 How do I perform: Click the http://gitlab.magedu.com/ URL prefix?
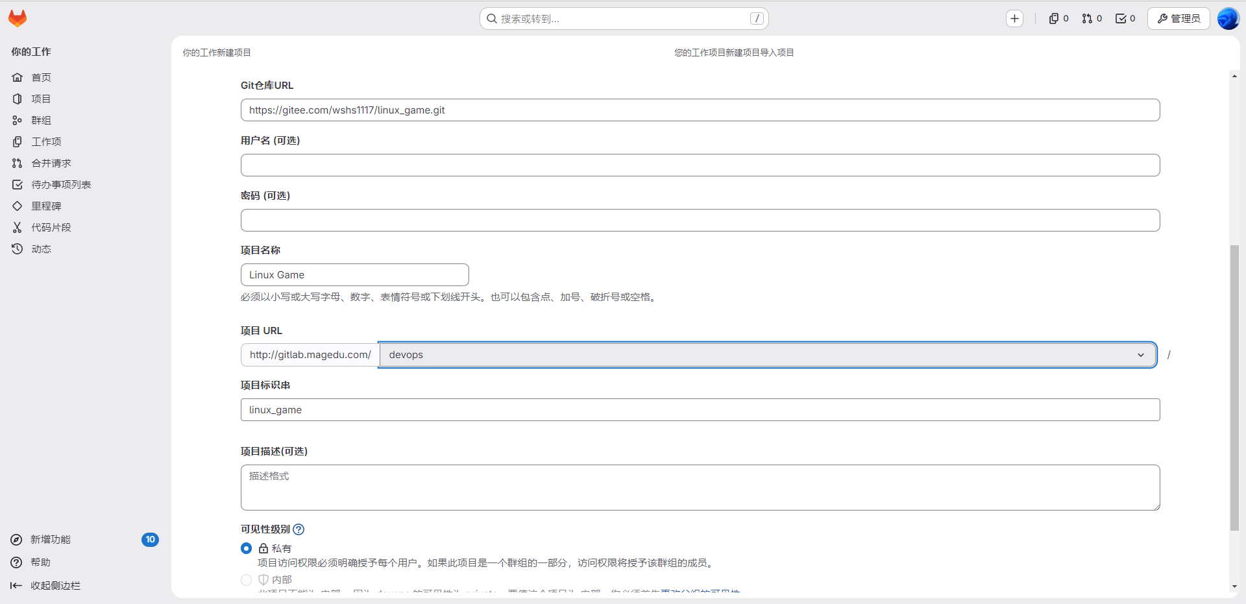310,355
